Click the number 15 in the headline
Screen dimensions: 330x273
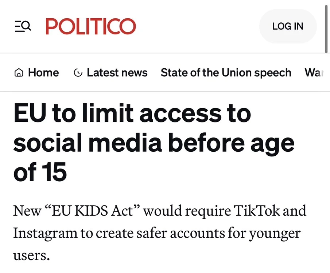click(x=54, y=171)
